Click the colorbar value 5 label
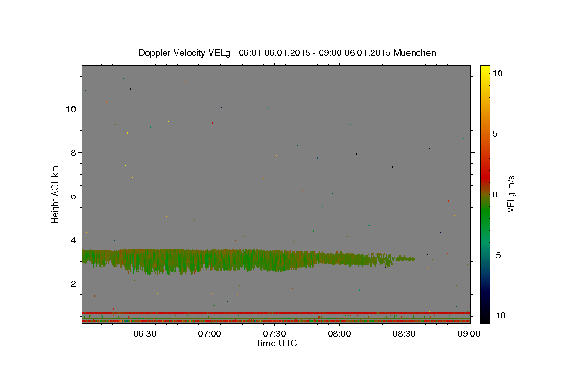Image resolution: width=582 pixels, height=388 pixels. click(495, 134)
